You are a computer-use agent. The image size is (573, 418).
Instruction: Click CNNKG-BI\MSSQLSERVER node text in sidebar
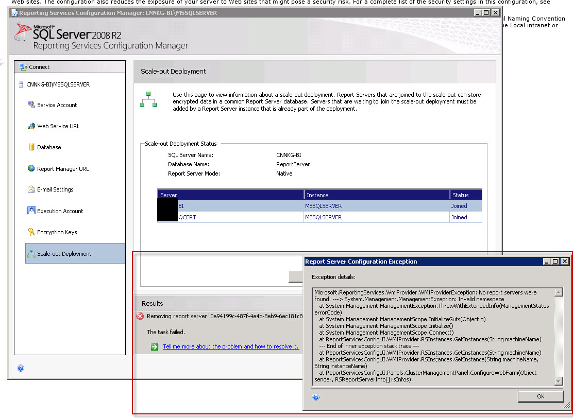coord(58,85)
